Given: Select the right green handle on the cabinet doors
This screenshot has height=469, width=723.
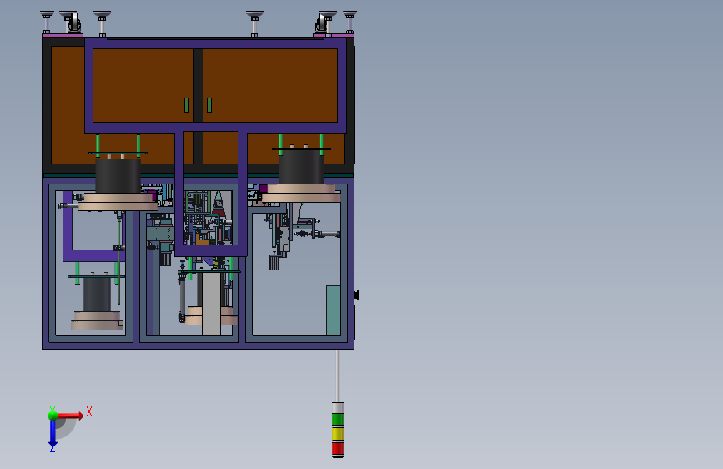Looking at the screenshot, I should (209, 105).
